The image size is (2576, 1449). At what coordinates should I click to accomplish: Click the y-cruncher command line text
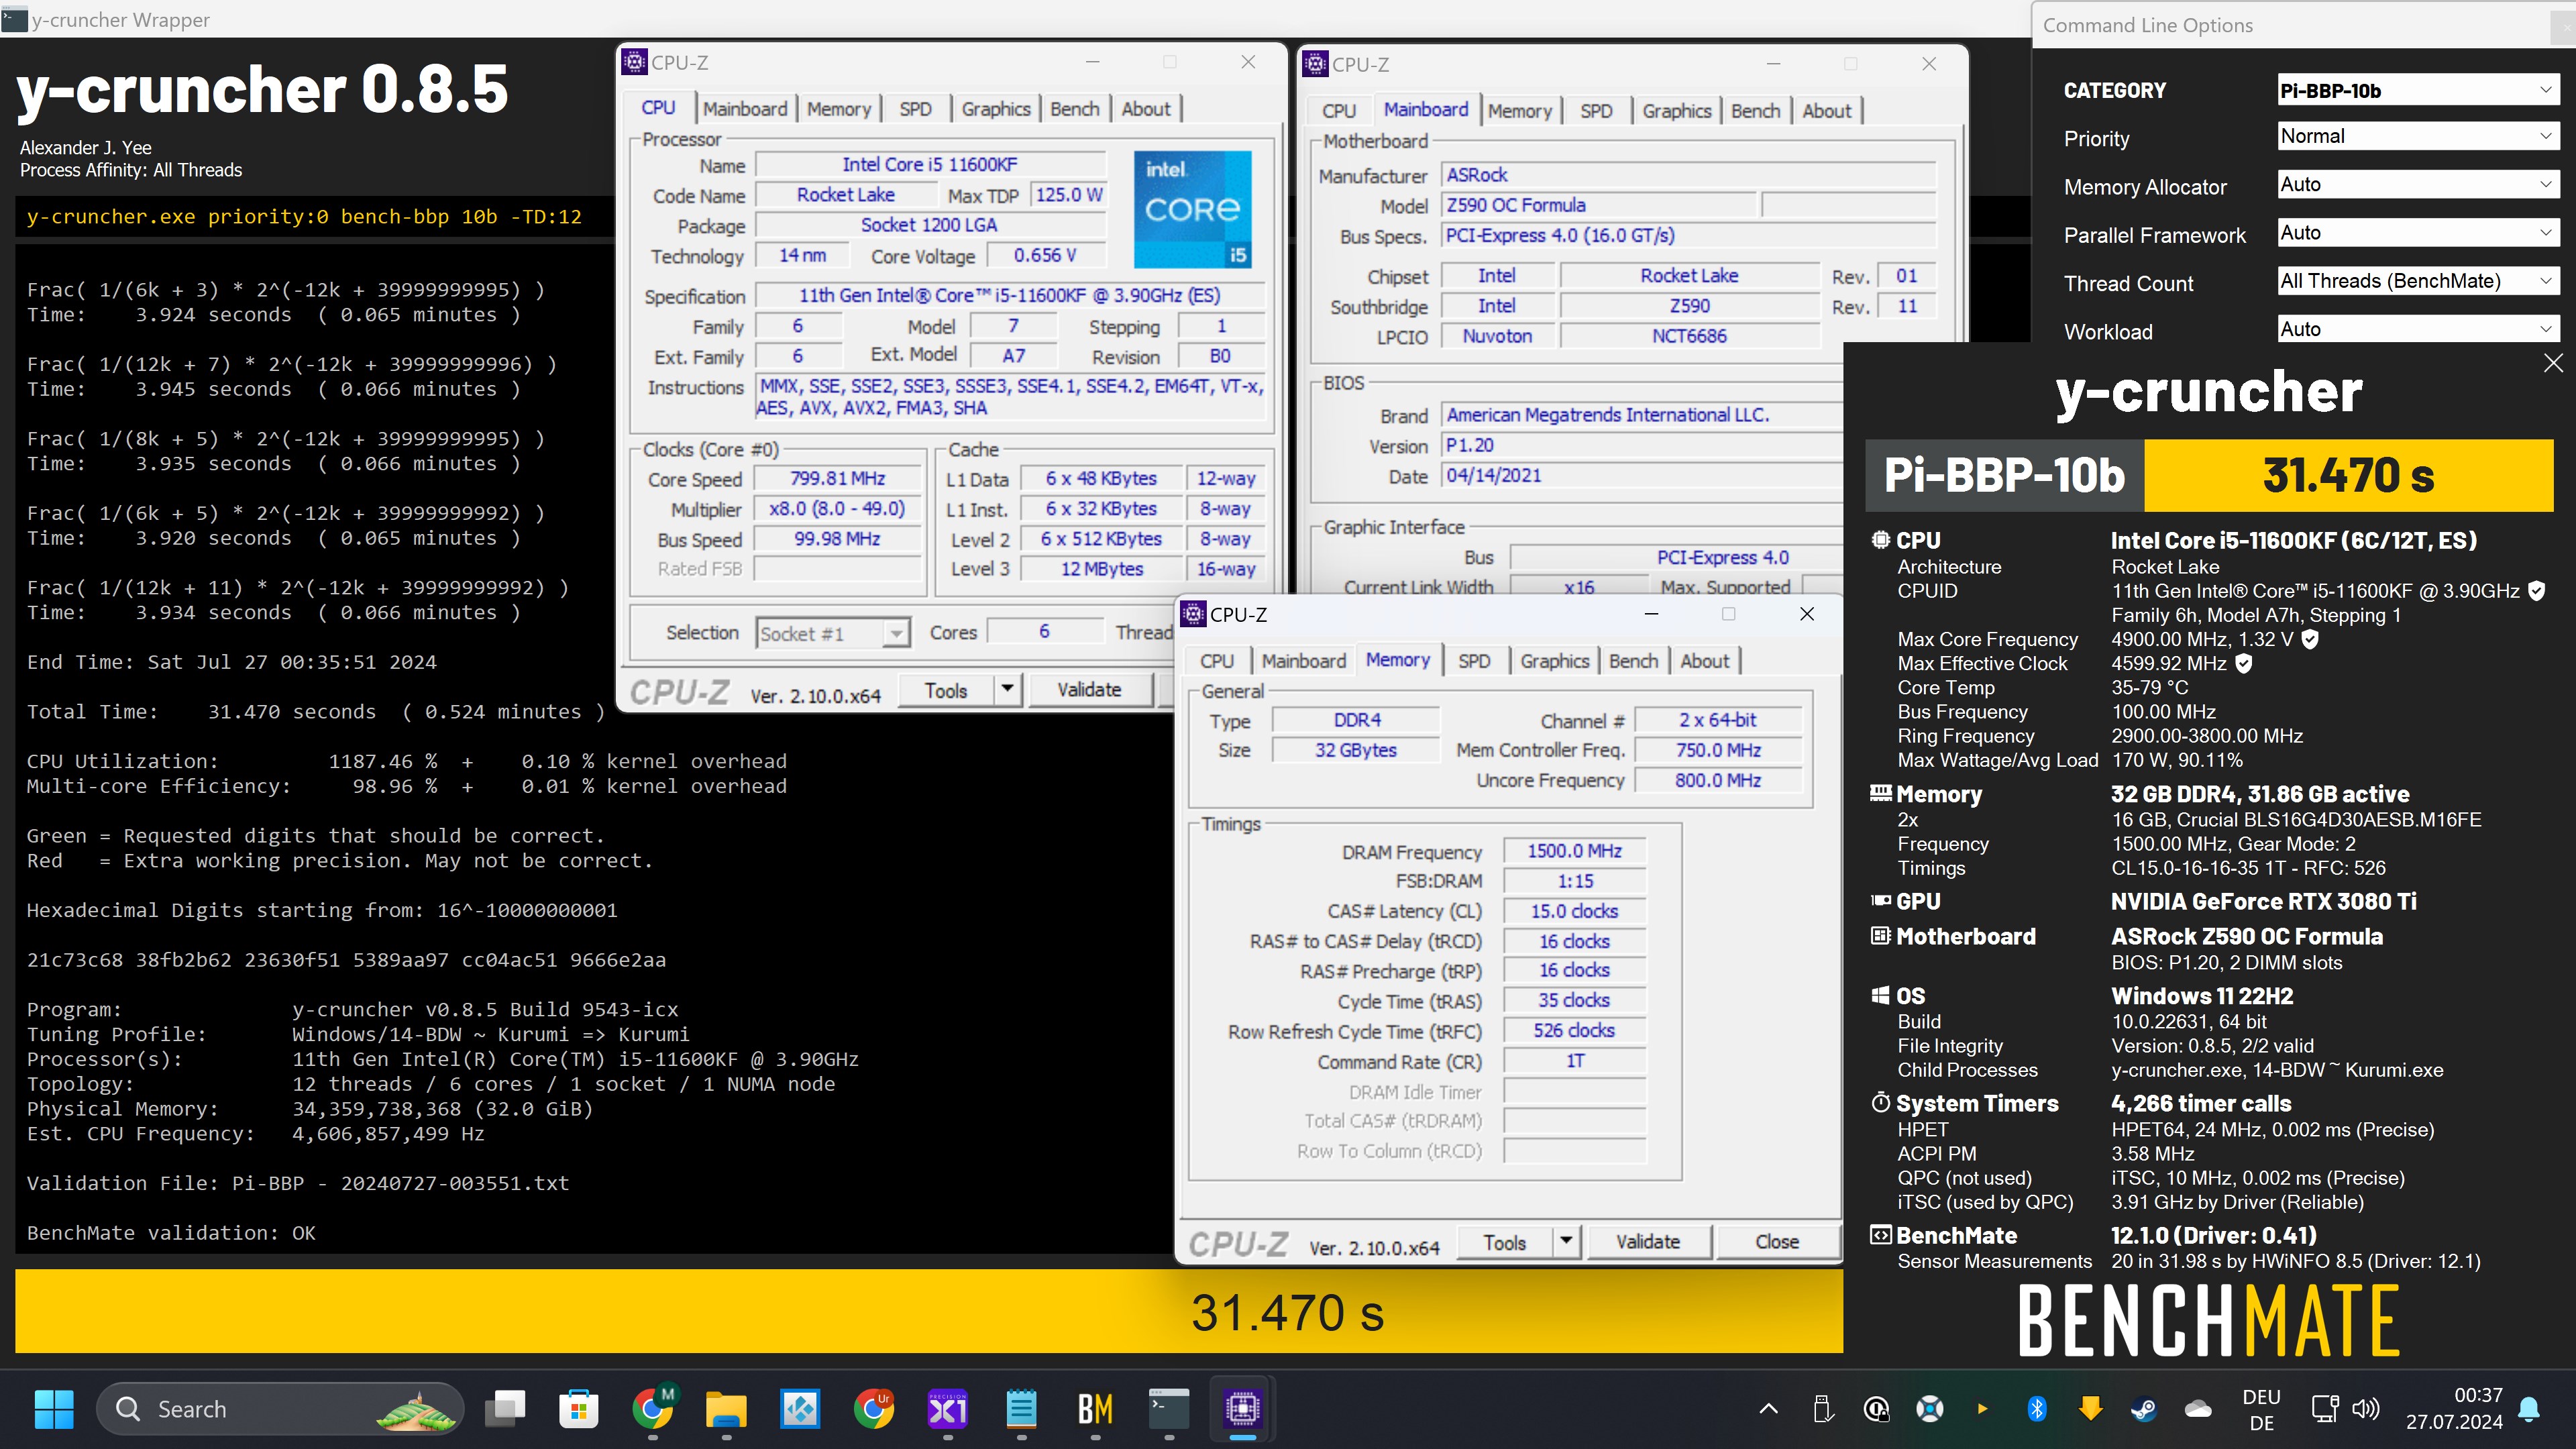pyautogui.click(x=304, y=216)
